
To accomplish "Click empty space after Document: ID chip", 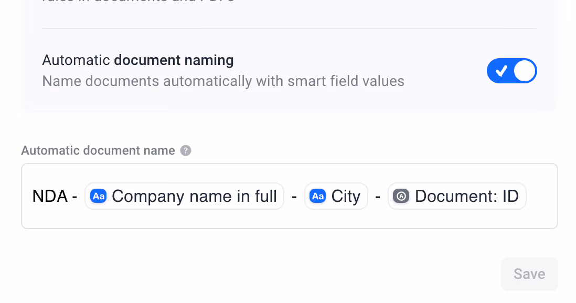I will pyautogui.click(x=541, y=196).
